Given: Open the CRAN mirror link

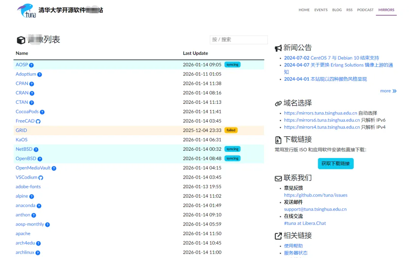Looking at the screenshot, I should pos(22,93).
